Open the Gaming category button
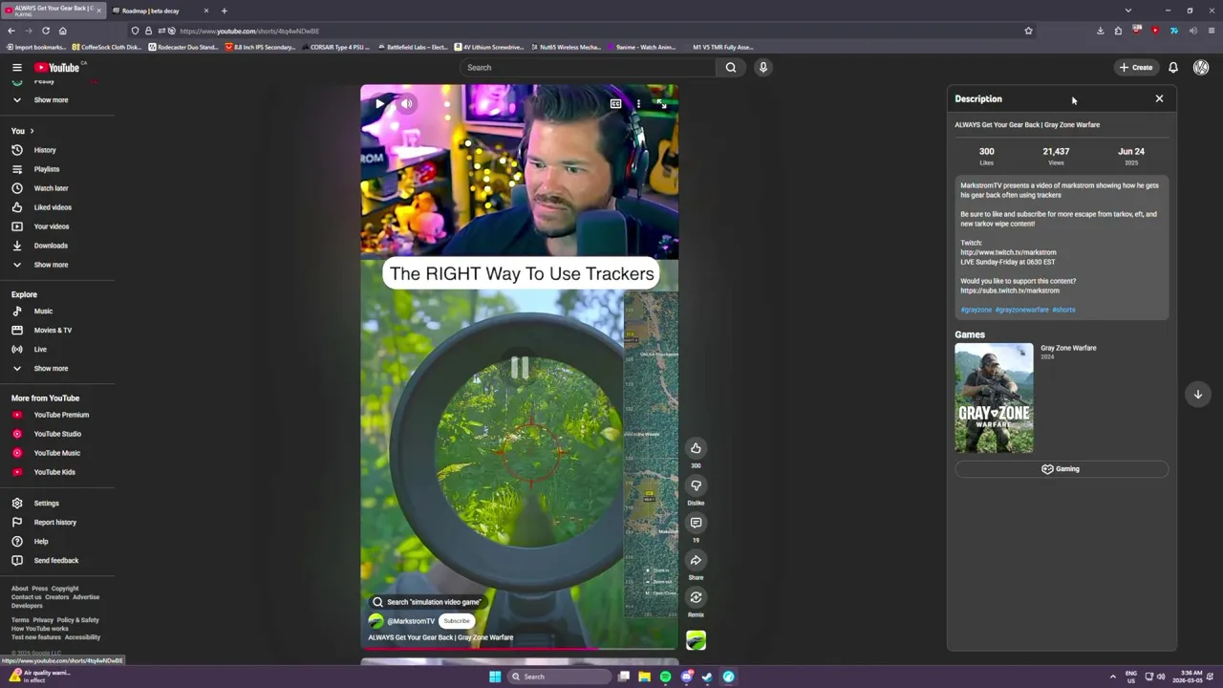Viewport: 1223px width, 688px height. point(1061,469)
